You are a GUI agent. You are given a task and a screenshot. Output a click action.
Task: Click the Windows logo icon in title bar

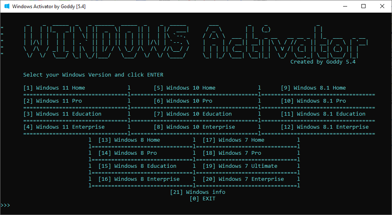pyautogui.click(x=7, y=6)
